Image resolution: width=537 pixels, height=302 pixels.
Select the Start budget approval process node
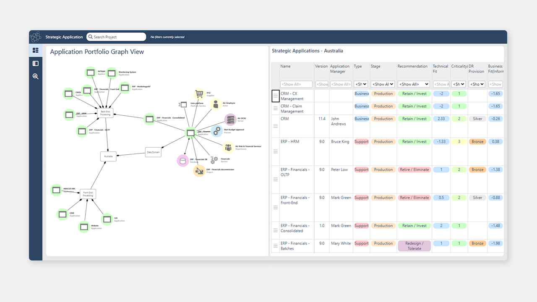(216, 131)
